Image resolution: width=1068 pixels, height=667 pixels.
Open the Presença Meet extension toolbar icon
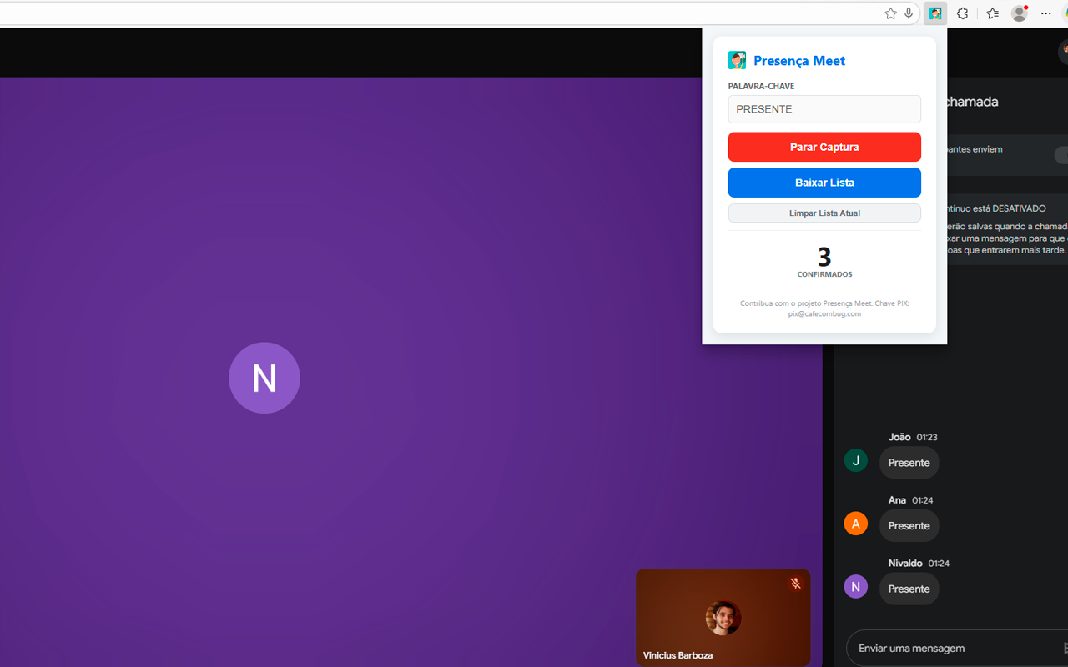[935, 13]
